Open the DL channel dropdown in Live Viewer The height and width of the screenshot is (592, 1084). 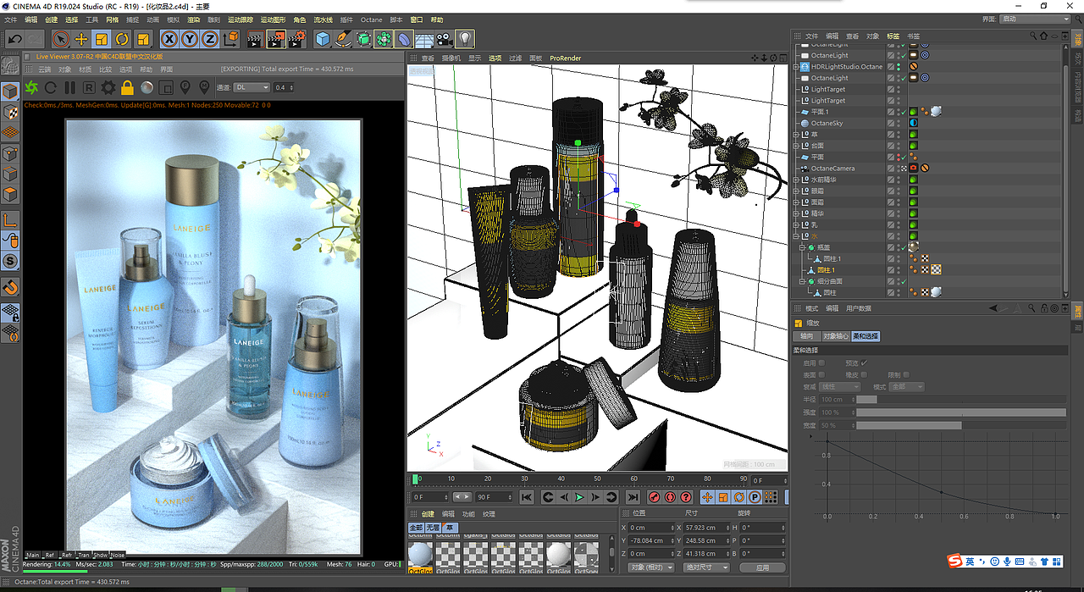pyautogui.click(x=252, y=87)
